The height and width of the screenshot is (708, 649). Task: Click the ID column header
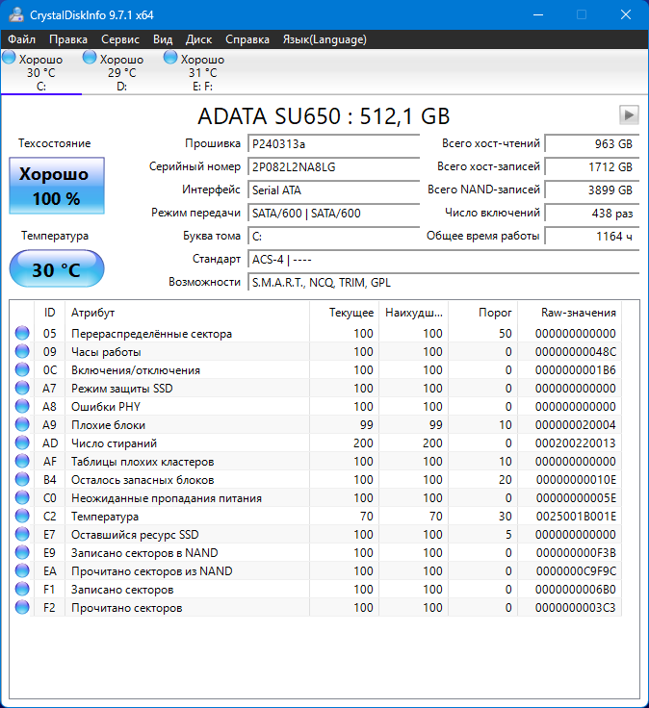coord(50,313)
